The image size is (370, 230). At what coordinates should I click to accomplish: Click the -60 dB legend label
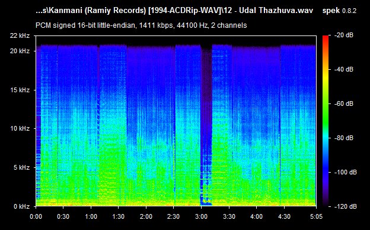[x=344, y=103]
